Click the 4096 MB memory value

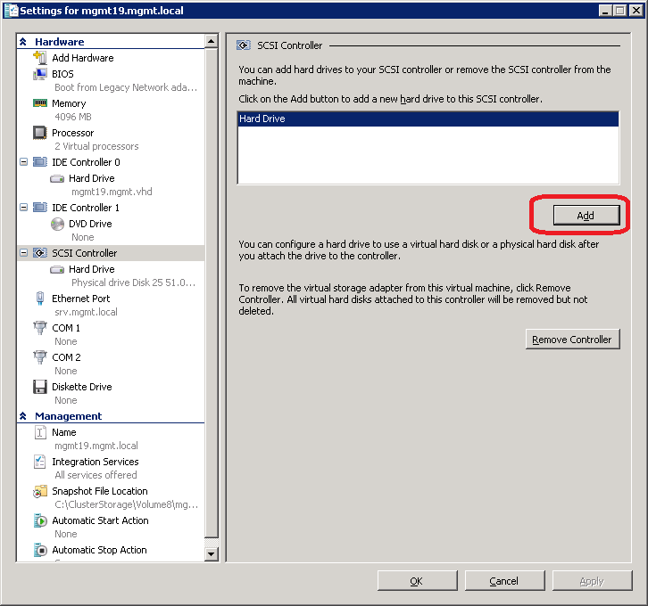(73, 117)
